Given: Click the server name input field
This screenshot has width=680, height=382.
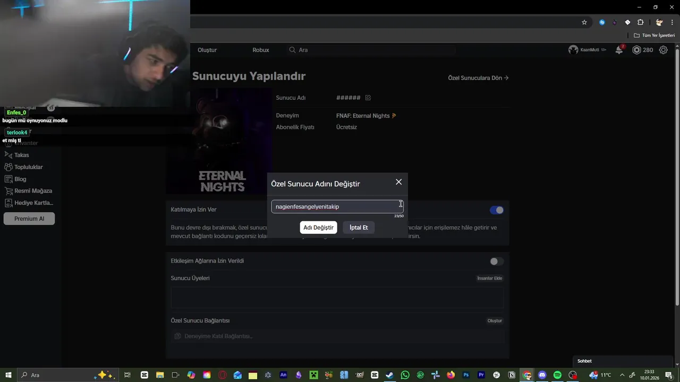Looking at the screenshot, I should [x=337, y=206].
